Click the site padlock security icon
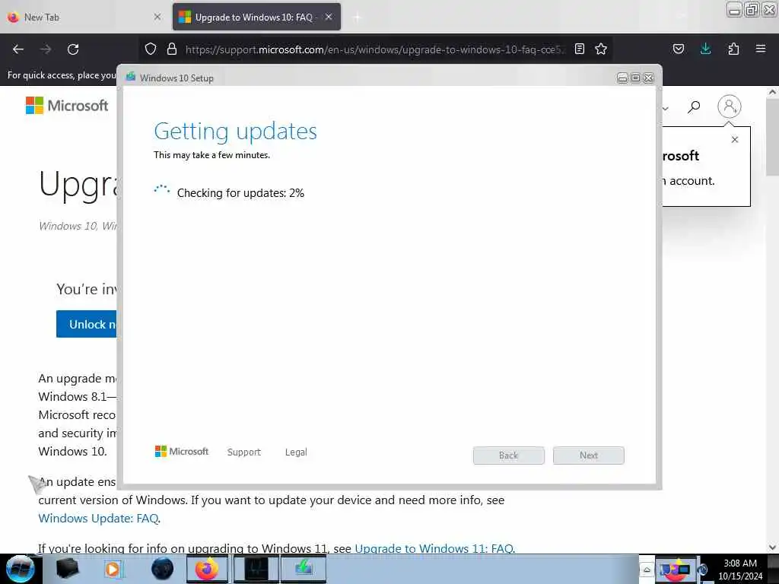The height and width of the screenshot is (584, 779). [172, 49]
